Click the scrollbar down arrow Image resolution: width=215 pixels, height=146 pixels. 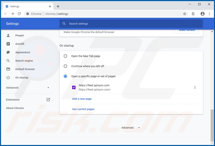212,143
